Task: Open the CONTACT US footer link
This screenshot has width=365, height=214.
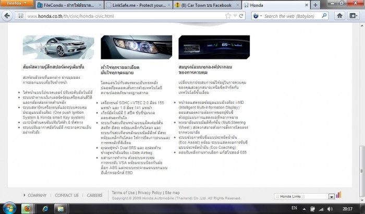Action: point(67,195)
